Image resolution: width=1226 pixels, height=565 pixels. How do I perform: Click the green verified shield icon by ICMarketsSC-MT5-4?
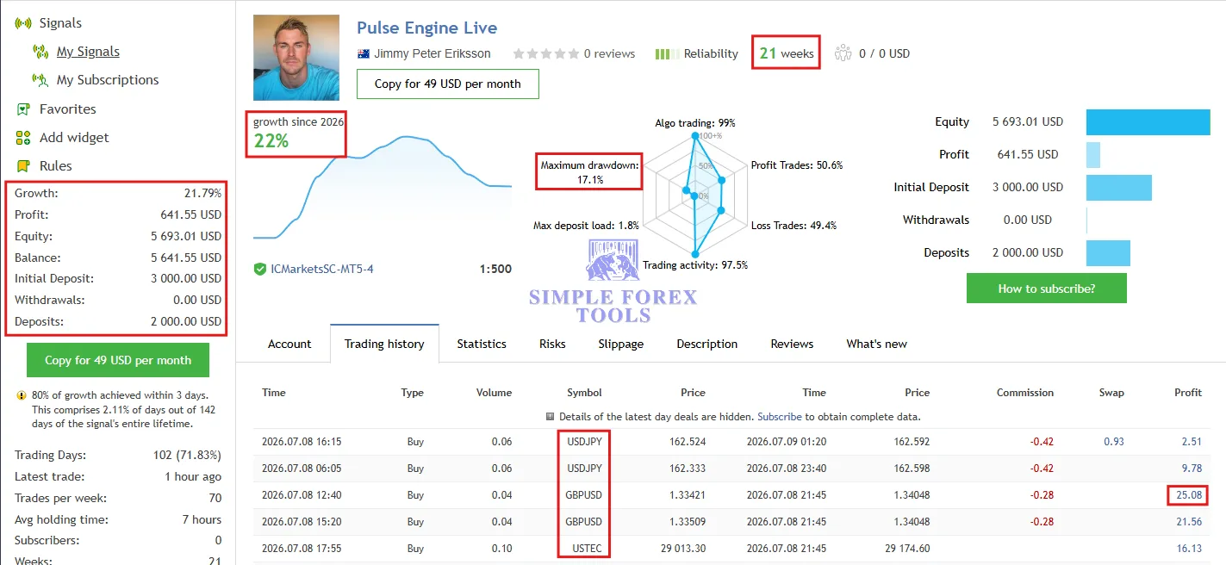(x=259, y=269)
